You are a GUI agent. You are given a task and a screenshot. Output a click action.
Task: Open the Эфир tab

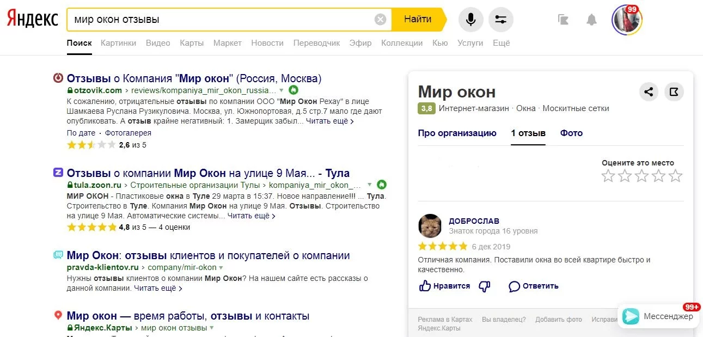[x=360, y=43]
